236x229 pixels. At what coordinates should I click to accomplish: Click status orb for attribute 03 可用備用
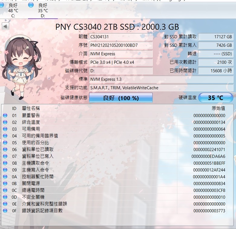pyautogui.click(x=5, y=129)
